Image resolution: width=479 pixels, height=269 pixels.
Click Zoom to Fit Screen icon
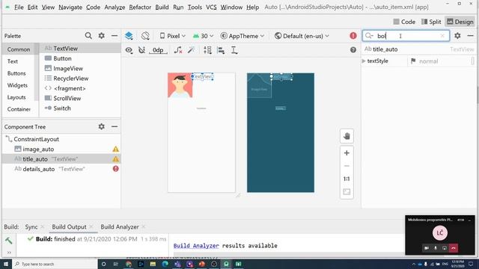(347, 192)
